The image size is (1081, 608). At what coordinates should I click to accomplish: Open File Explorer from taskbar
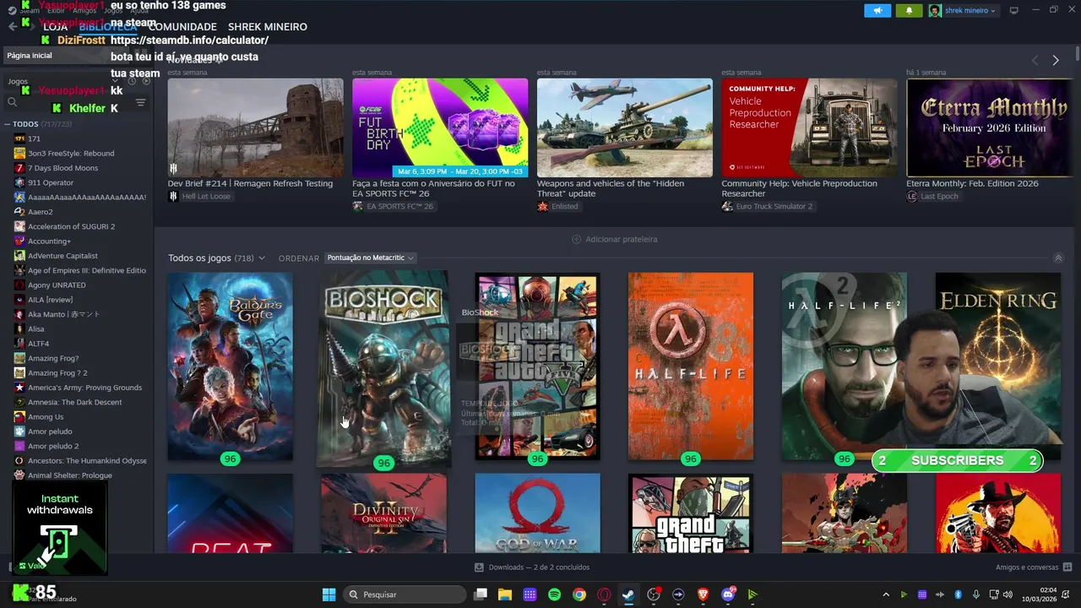(505, 594)
